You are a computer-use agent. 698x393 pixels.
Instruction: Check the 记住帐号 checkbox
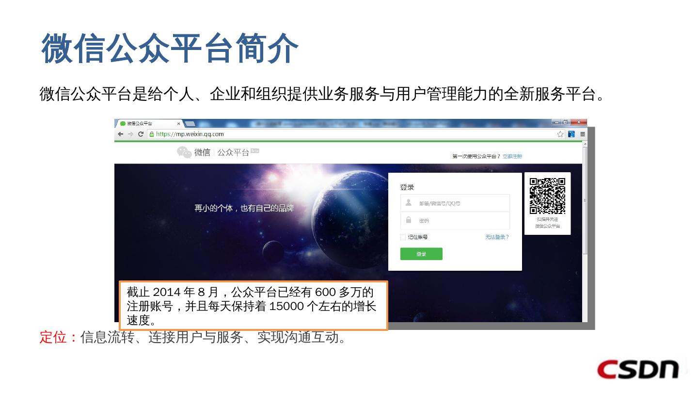coord(403,237)
